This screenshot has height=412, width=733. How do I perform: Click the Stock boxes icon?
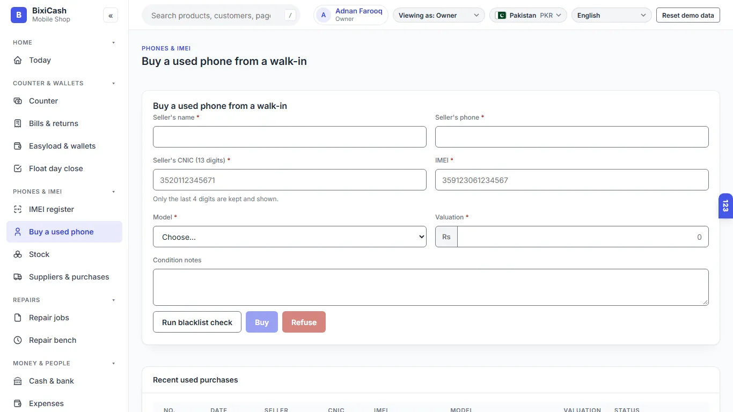tap(18, 254)
